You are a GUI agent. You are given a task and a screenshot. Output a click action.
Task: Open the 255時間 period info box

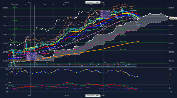click(x=32, y=56)
